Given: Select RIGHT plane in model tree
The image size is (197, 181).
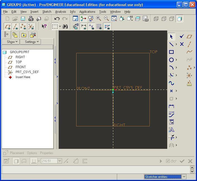Looking at the screenshot, I should coord(20,57).
